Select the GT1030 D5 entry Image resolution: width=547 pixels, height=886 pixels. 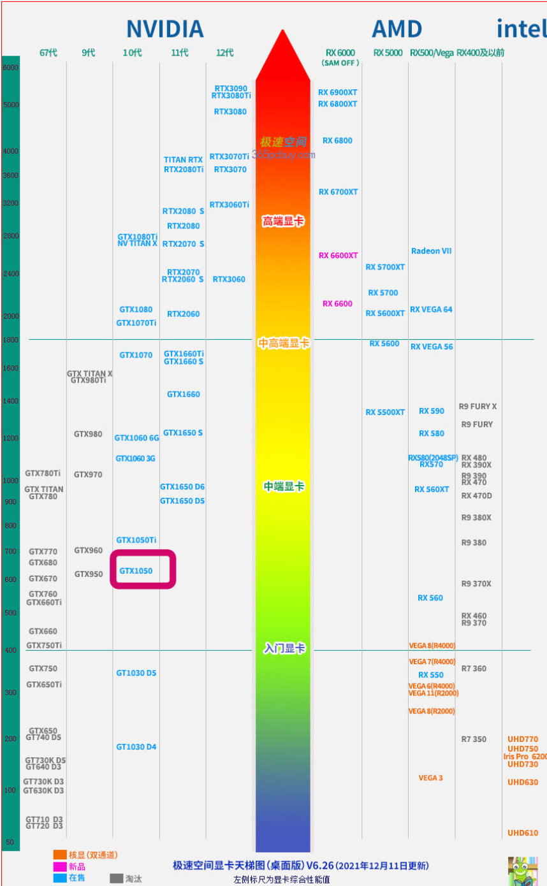coord(136,673)
